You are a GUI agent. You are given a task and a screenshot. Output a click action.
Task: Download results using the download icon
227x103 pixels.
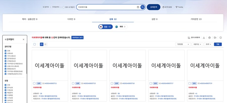pyautogui.click(x=204, y=38)
